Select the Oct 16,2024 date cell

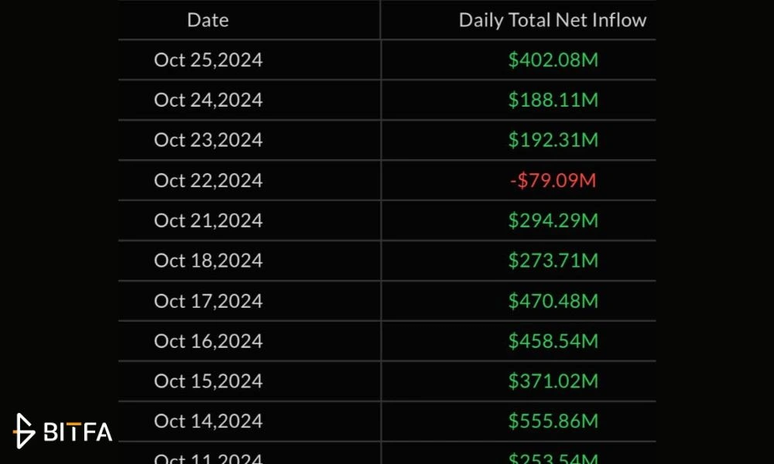point(208,341)
